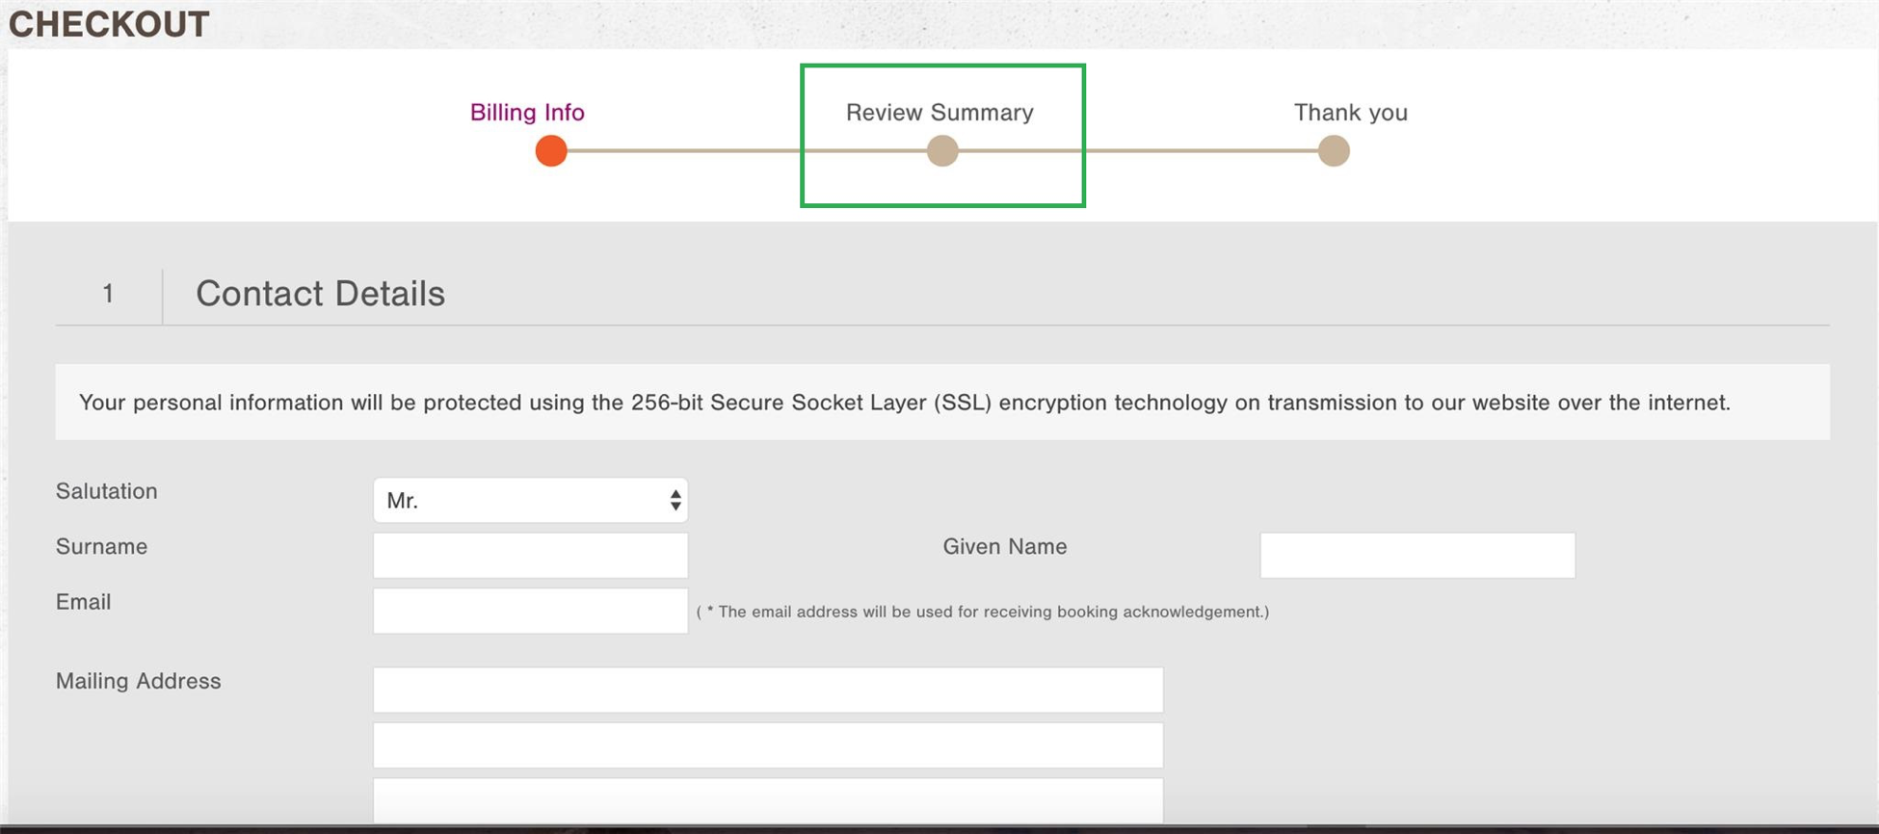Go to the Review Summary step label
The width and height of the screenshot is (1879, 834).
(x=939, y=113)
